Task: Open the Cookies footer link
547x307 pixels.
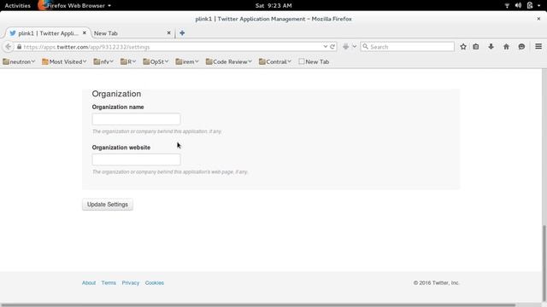Action: 155,282
